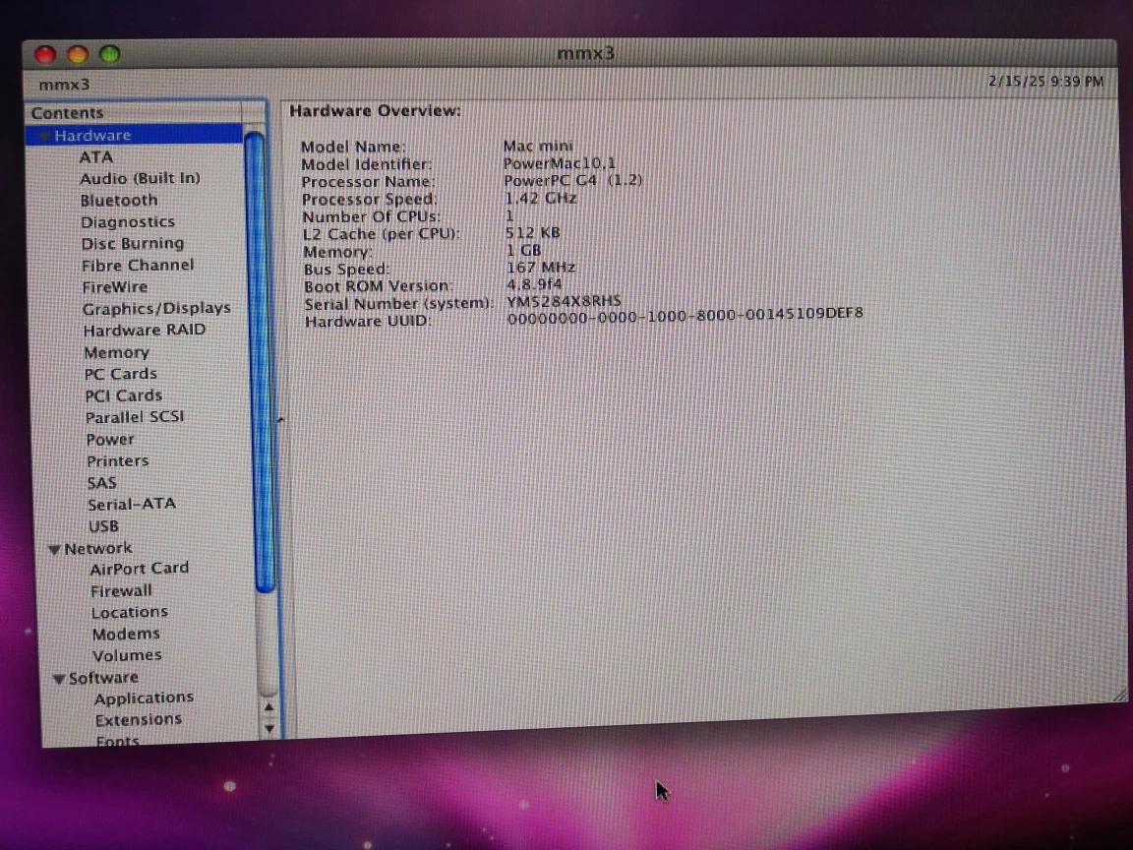Select PCI Cards in the sidebar
The width and height of the screenshot is (1133, 850).
click(x=124, y=395)
